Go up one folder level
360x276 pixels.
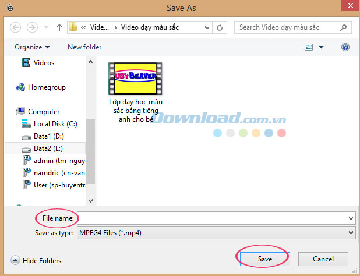(x=59, y=27)
